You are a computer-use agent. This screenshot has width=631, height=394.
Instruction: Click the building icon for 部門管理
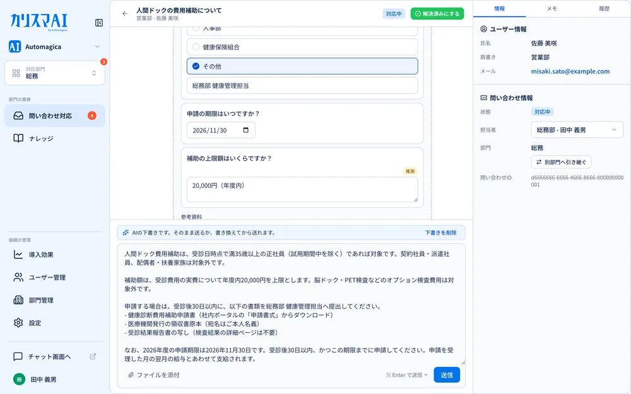coord(18,300)
